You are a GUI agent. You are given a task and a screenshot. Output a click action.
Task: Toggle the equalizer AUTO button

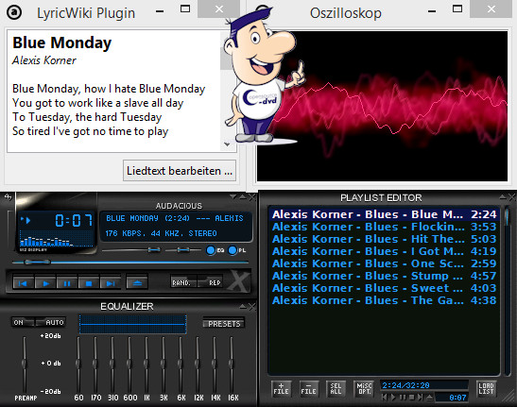(50, 322)
